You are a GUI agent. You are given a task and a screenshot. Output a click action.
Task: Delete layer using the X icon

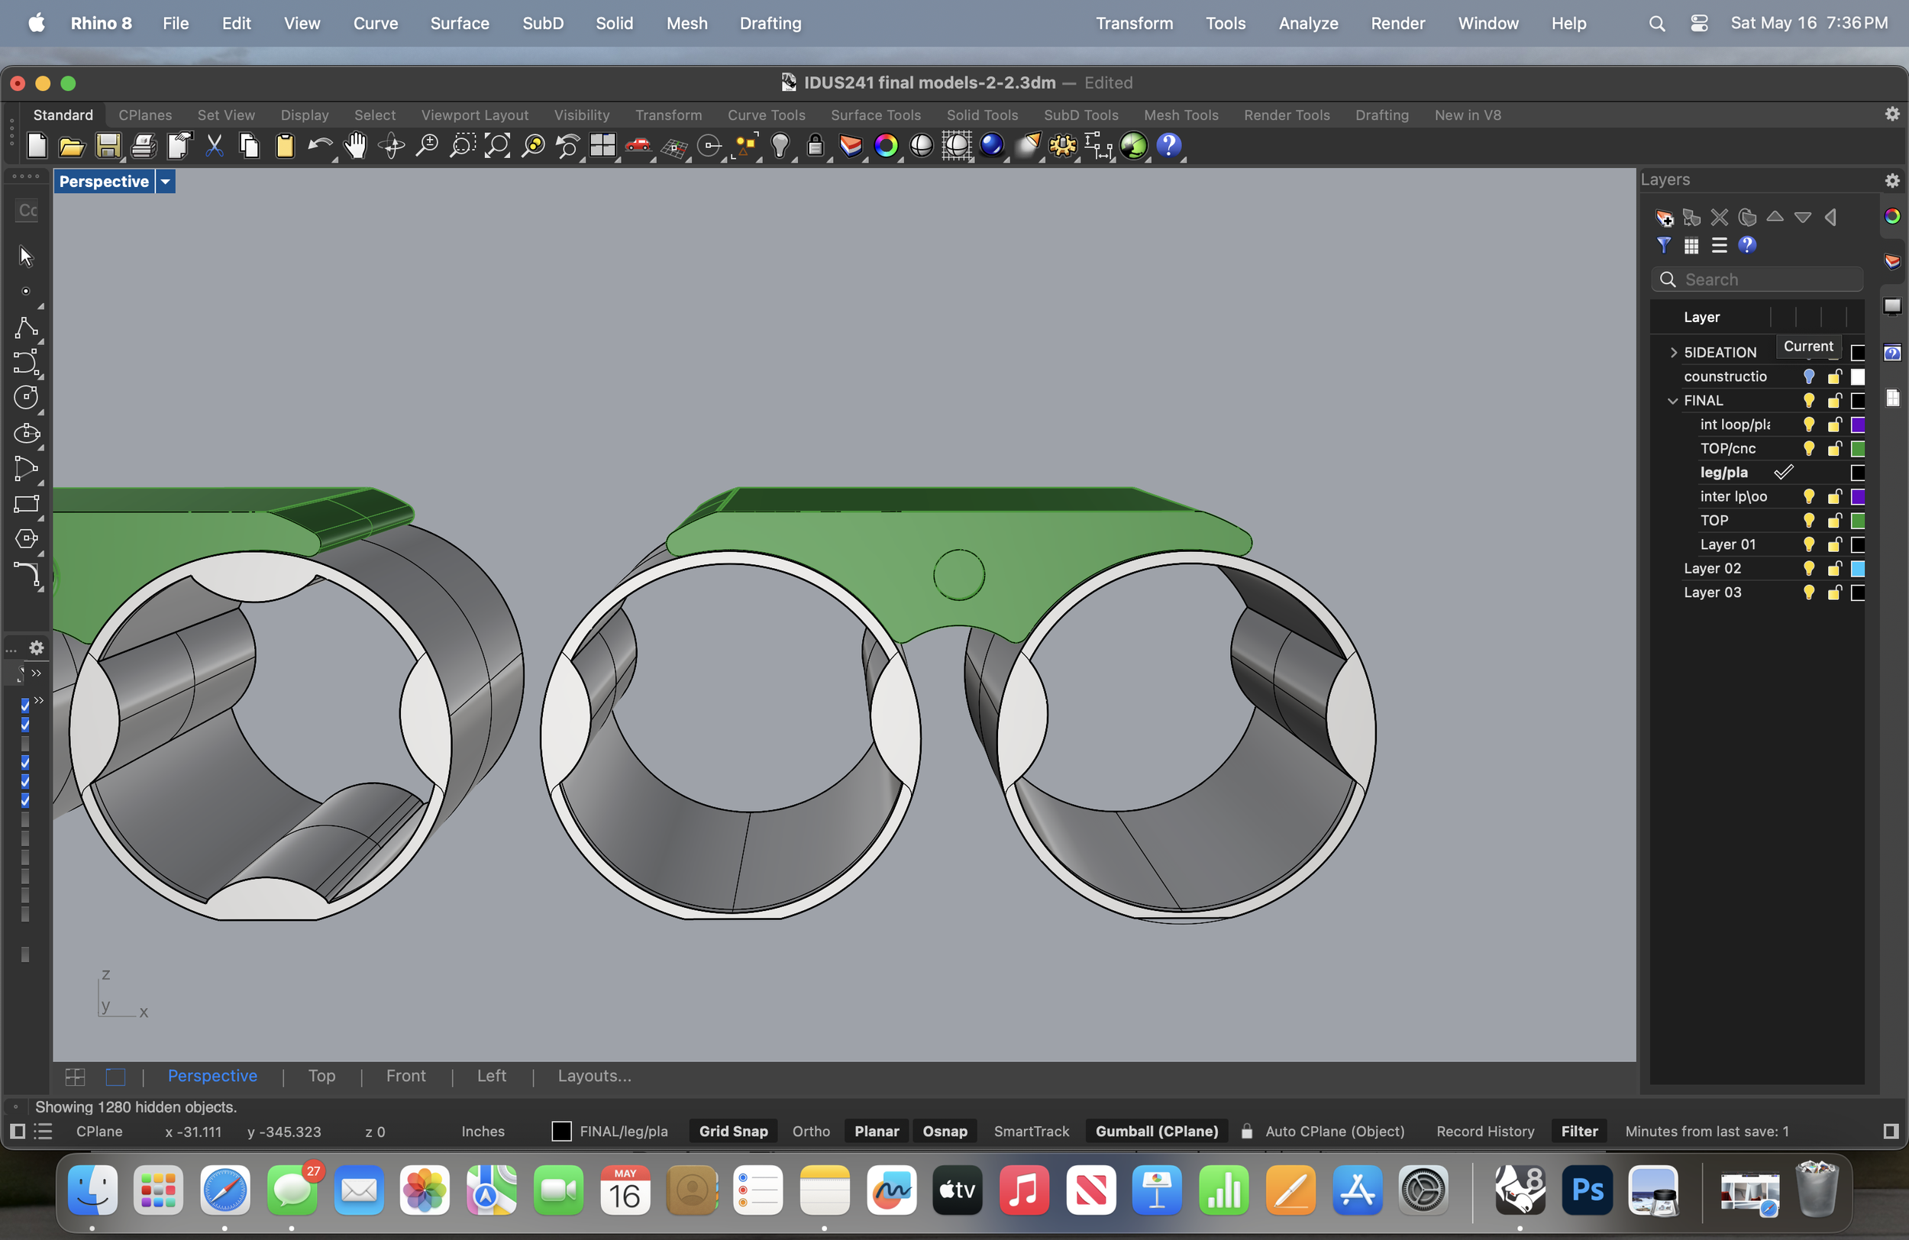point(1720,218)
